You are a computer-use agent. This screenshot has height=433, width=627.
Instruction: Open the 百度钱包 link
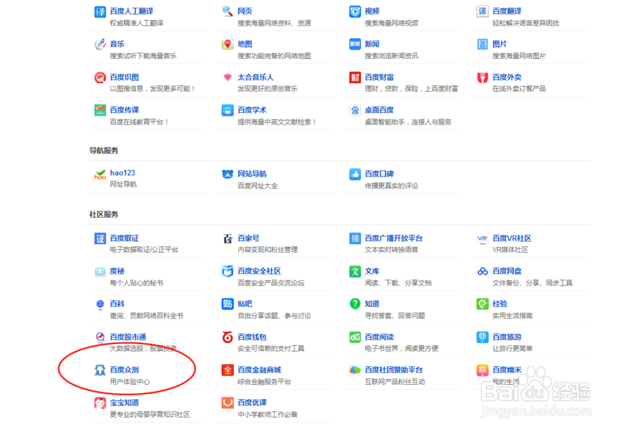pyautogui.click(x=252, y=337)
